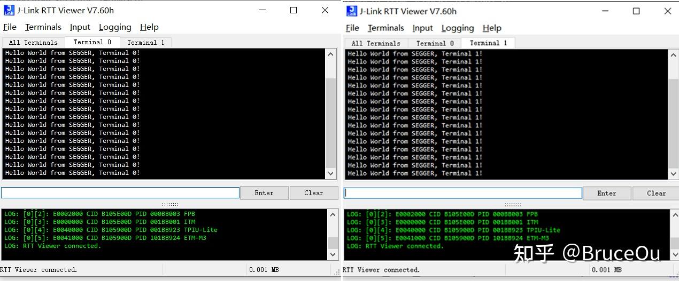Screen dimensions: 679x281
Task: Open File menu in left RTT Viewer window
Action: [10, 27]
